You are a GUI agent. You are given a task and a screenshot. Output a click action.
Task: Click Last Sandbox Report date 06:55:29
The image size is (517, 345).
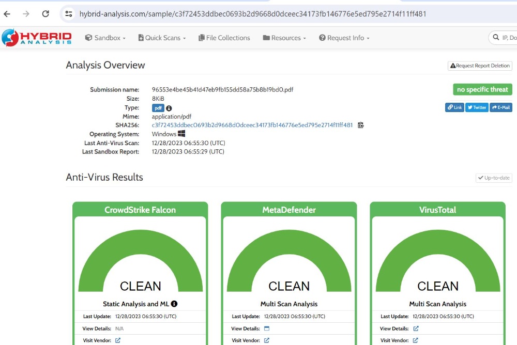pyautogui.click(x=188, y=151)
